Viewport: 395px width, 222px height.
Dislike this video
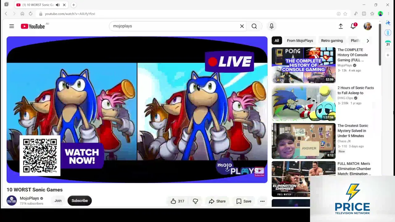pos(195,201)
